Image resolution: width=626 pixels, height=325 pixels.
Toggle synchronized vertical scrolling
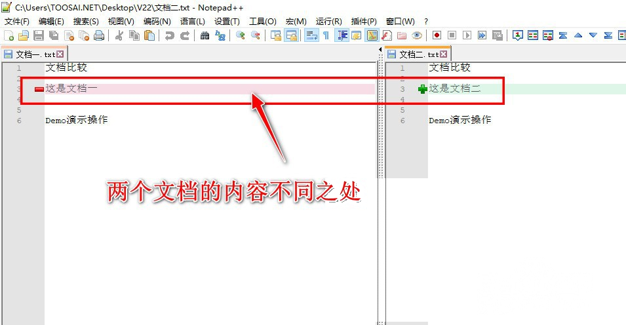[x=276, y=35]
